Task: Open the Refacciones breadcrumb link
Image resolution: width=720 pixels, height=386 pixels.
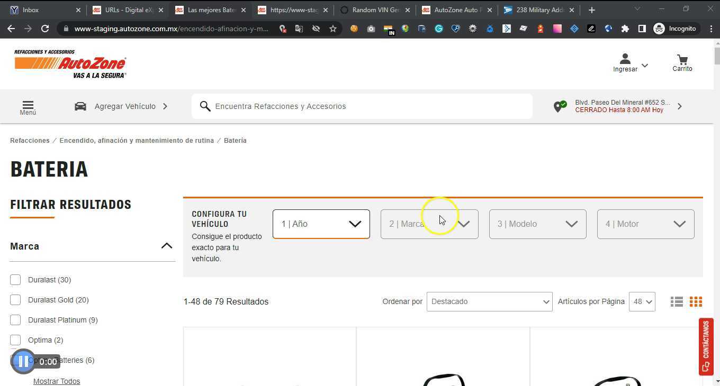Action: click(30, 140)
